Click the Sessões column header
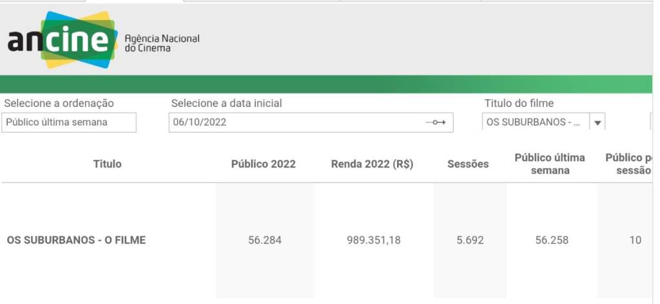 (x=468, y=164)
